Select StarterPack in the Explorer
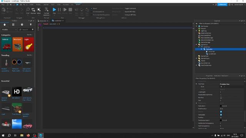246x138 pixels. coord(204,56)
